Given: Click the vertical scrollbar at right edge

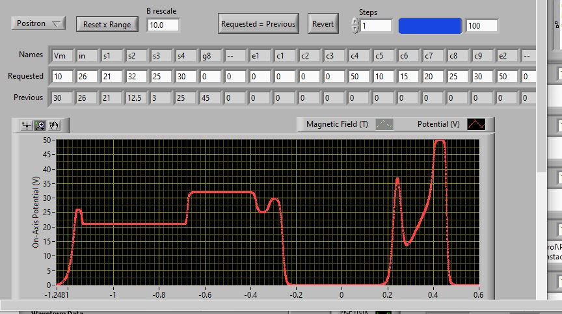Looking at the screenshot, I should pyautogui.click(x=541, y=86).
